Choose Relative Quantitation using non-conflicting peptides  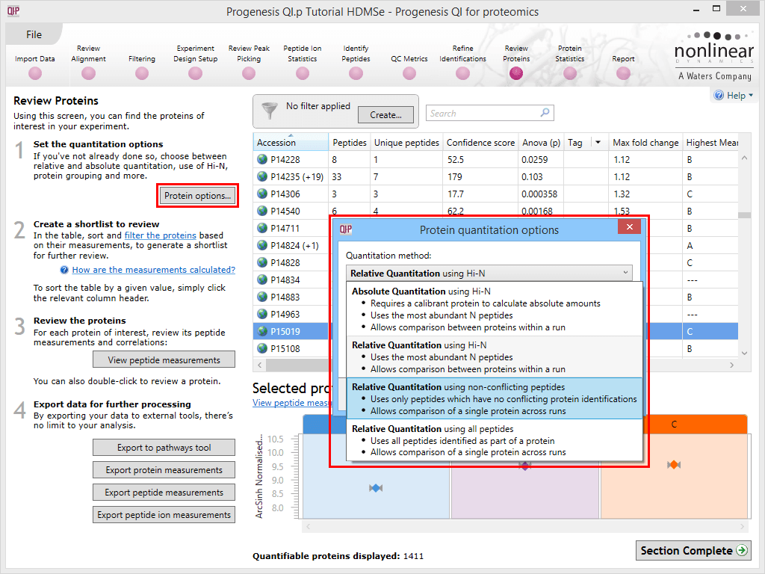[495, 399]
